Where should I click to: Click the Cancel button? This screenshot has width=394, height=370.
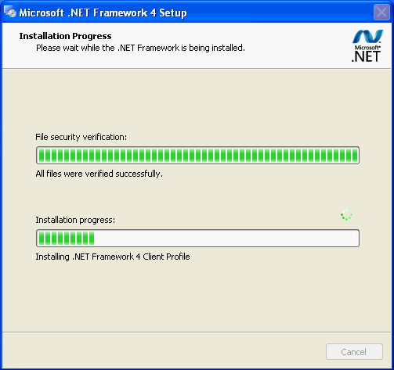354,352
